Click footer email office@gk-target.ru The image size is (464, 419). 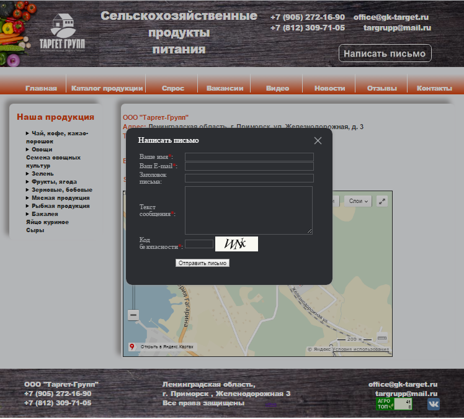(403, 384)
